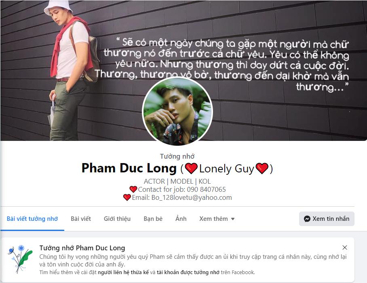
Task: Dismiss the Tưởng nhớ notice with X
Action: click(344, 247)
